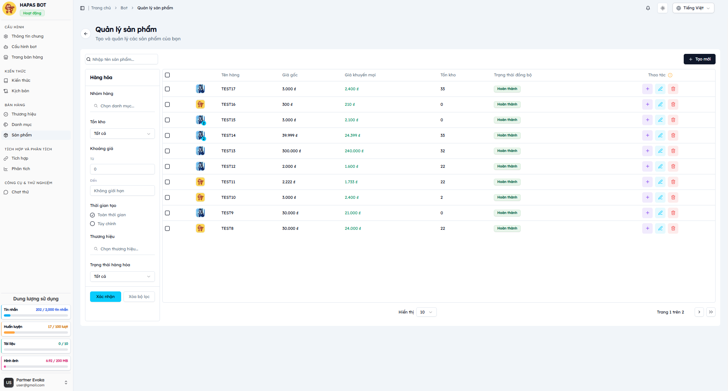Screen dimensions: 728x391
Task: Delete product TEST8 with trash icon
Action: coord(673,228)
